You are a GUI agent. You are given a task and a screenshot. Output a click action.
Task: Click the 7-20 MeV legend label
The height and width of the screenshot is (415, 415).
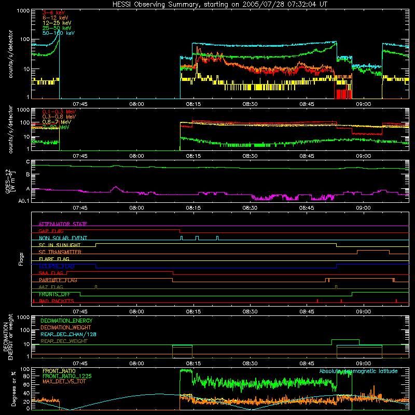[56, 127]
